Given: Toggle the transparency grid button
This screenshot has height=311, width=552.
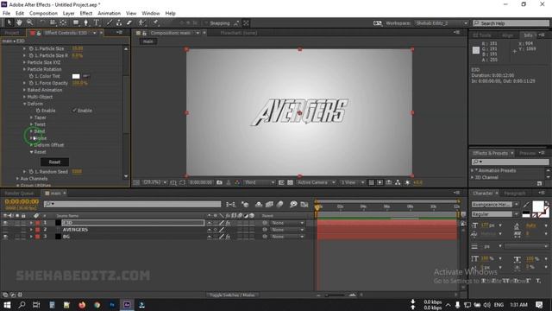Looking at the screenshot, I should [290, 182].
